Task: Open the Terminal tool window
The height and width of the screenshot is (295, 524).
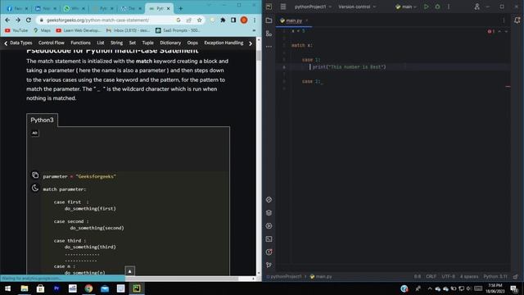Action: click(269, 238)
